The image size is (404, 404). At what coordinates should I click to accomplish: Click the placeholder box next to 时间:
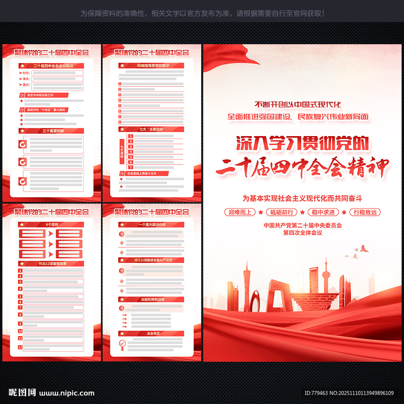point(57,73)
